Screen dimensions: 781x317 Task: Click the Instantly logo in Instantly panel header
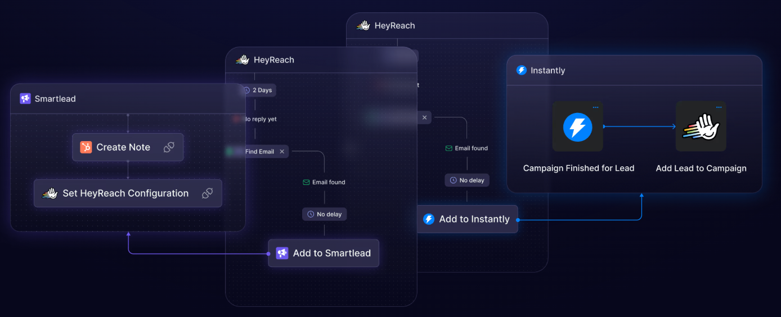click(x=522, y=70)
